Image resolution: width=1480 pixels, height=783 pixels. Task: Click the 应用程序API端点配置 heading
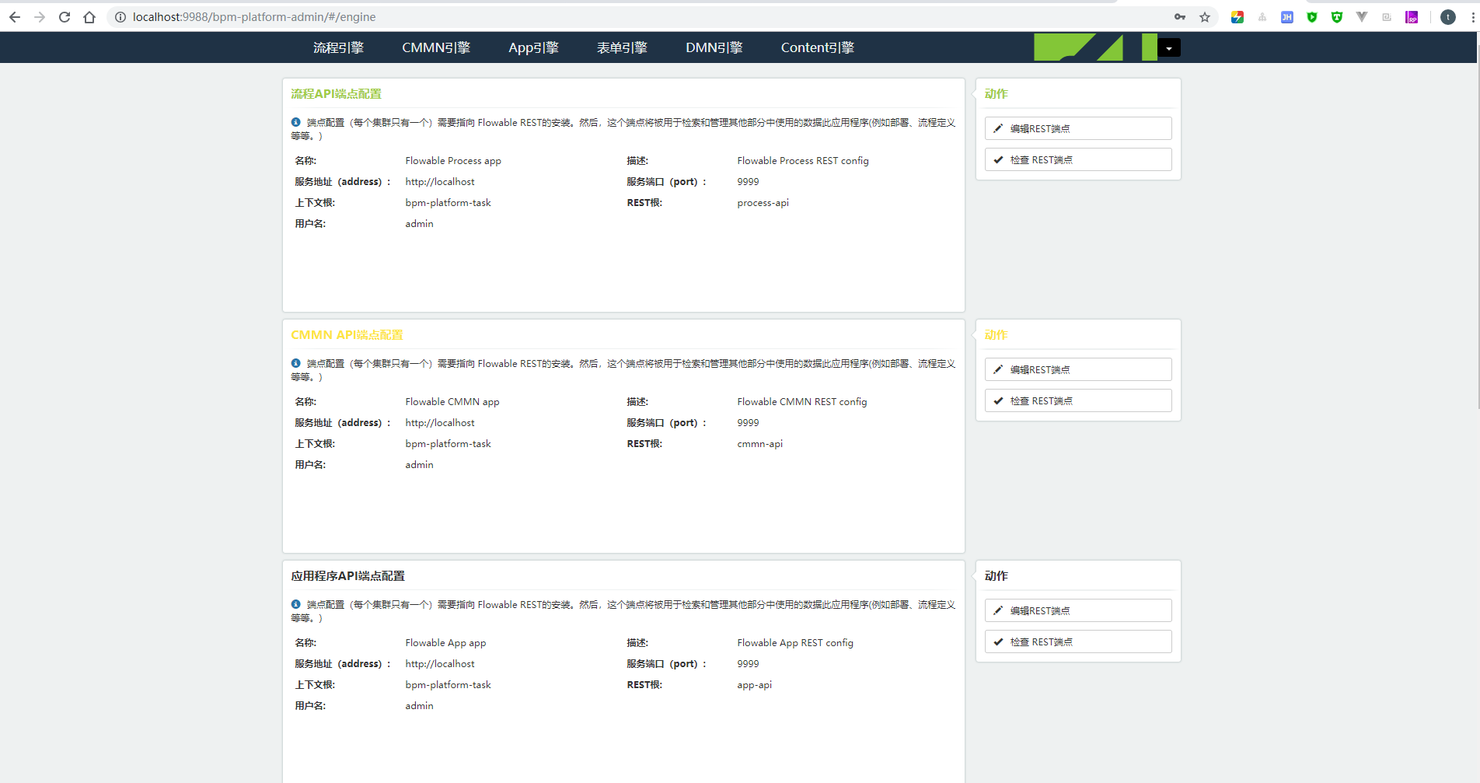pyautogui.click(x=347, y=575)
